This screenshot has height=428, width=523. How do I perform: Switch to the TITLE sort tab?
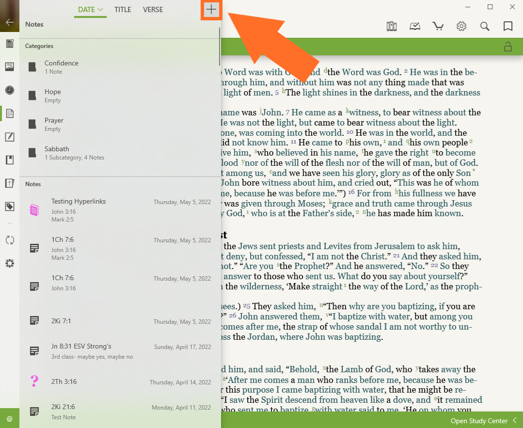123,10
